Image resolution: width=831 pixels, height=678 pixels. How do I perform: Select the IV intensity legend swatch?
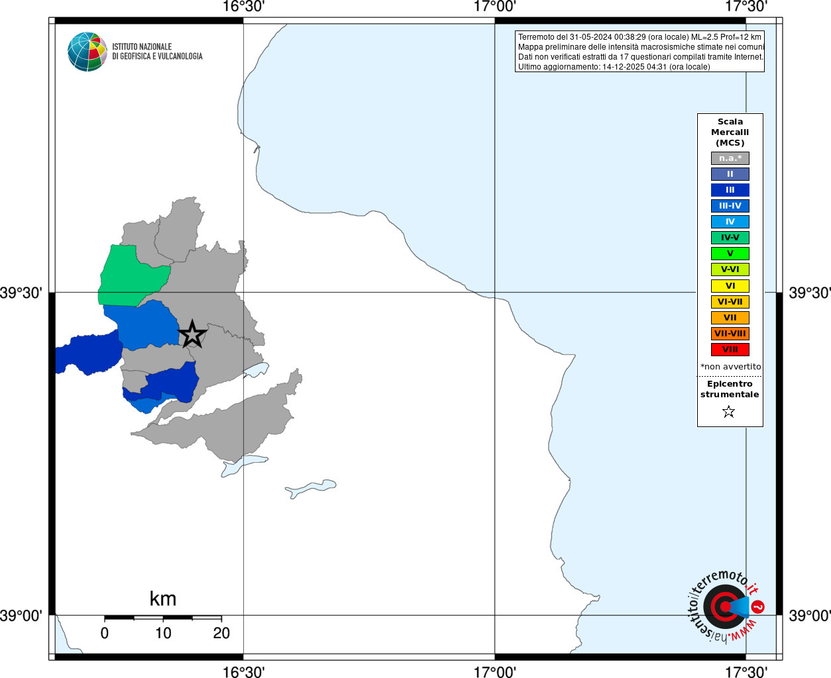click(x=730, y=222)
